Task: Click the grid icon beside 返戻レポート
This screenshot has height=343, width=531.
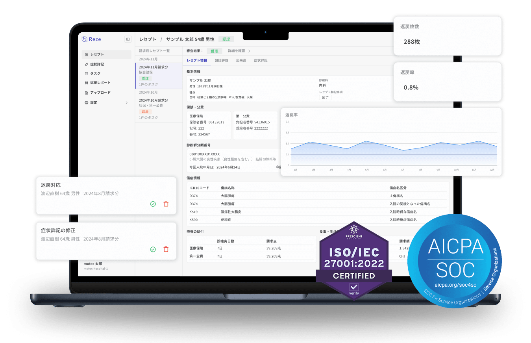Action: pyautogui.click(x=87, y=83)
